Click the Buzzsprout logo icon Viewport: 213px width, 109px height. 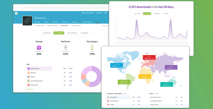pos(16,13)
